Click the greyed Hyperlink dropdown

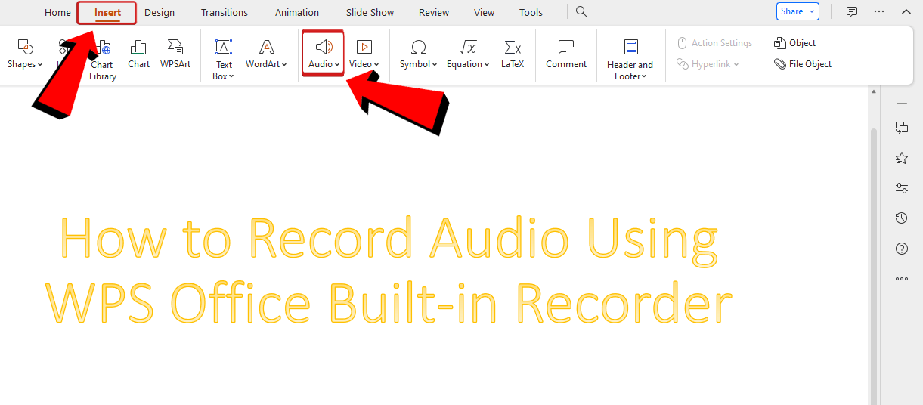pyautogui.click(x=708, y=64)
